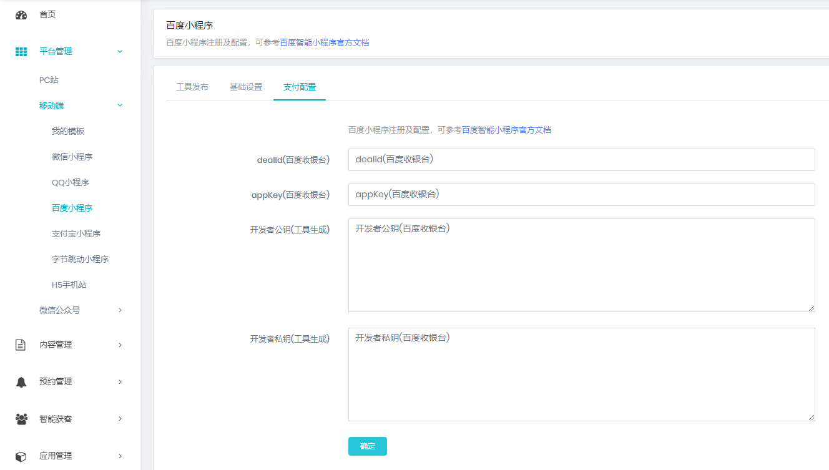Click the cube icon for 应用管理
This screenshot has height=470, width=829.
(x=21, y=456)
